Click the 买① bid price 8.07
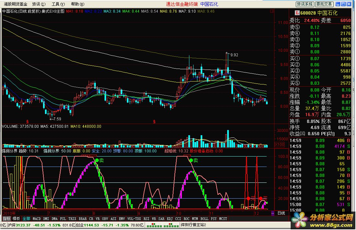Viewport: 356px width, 230px height. pos(315,59)
